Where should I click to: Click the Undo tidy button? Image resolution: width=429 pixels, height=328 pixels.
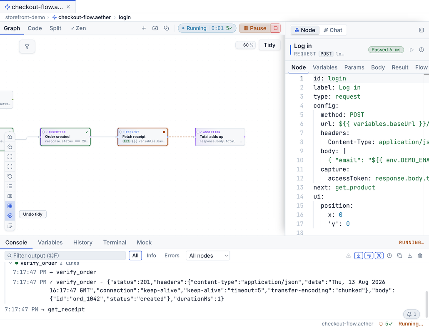click(33, 214)
